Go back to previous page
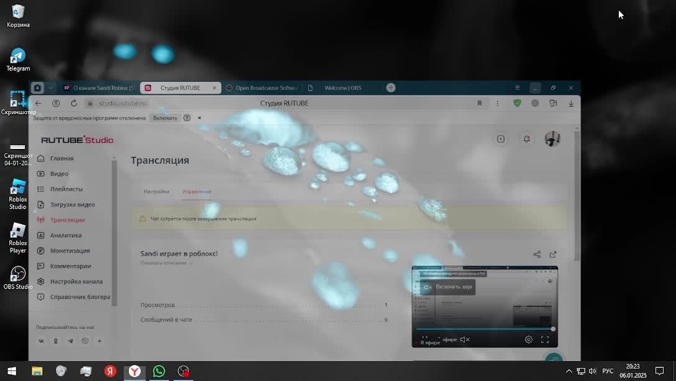 pos(39,104)
